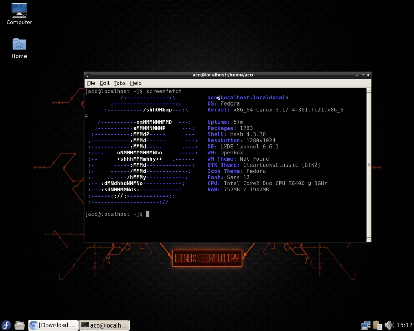Click the 'Icon Theme: Fedora' line
Viewport: 414px width, 331px height.
click(237, 171)
